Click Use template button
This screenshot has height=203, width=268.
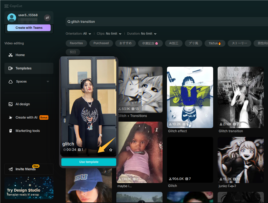click(x=89, y=162)
